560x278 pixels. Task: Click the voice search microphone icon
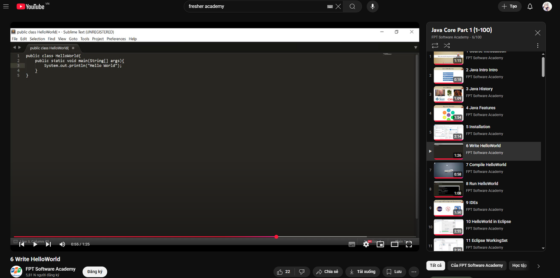373,7
